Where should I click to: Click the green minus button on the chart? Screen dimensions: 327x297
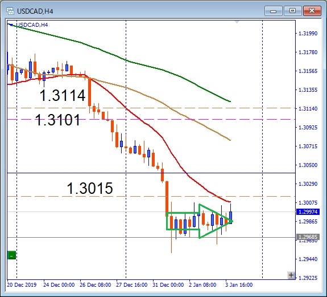(x=12, y=255)
